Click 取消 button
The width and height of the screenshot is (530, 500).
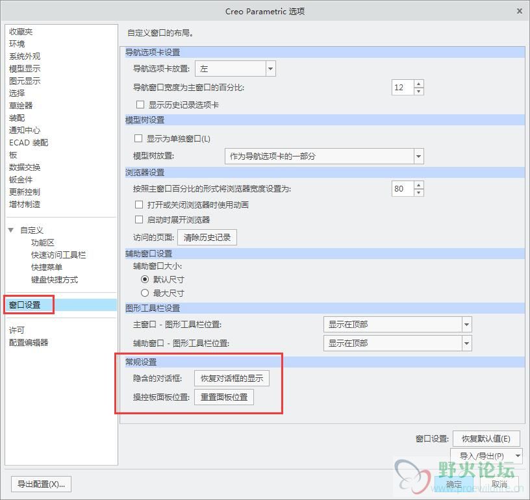click(x=499, y=484)
